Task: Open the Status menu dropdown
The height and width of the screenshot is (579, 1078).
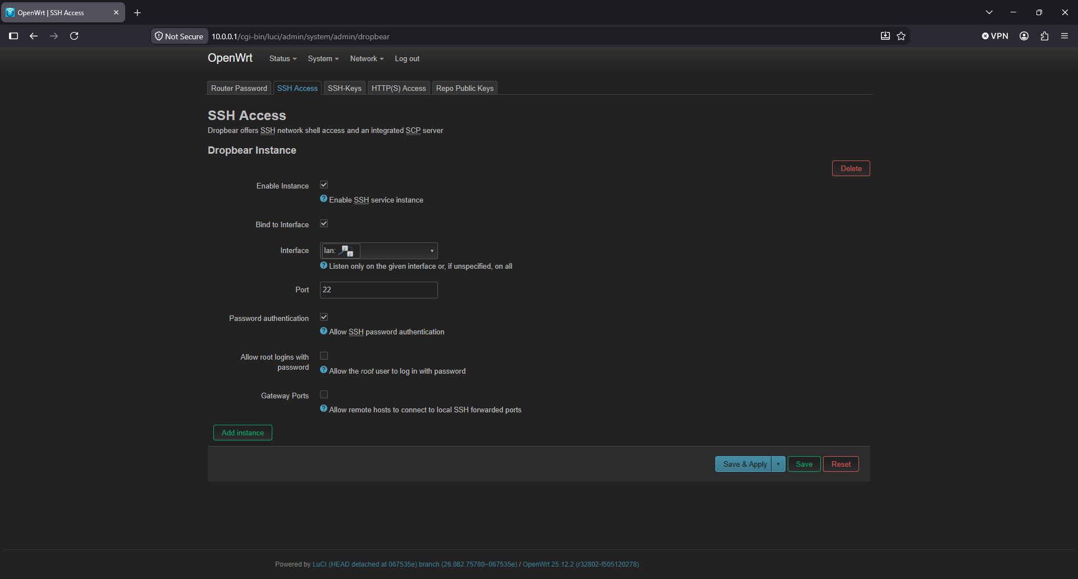Action: 283,58
